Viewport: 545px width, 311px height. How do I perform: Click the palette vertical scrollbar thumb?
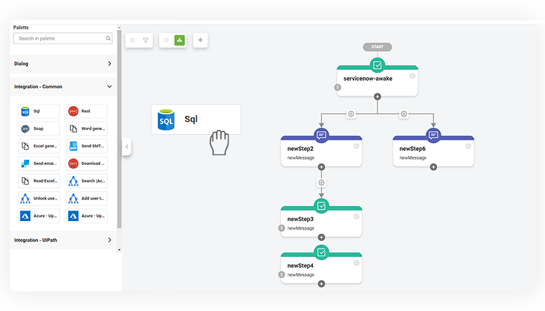(x=119, y=129)
